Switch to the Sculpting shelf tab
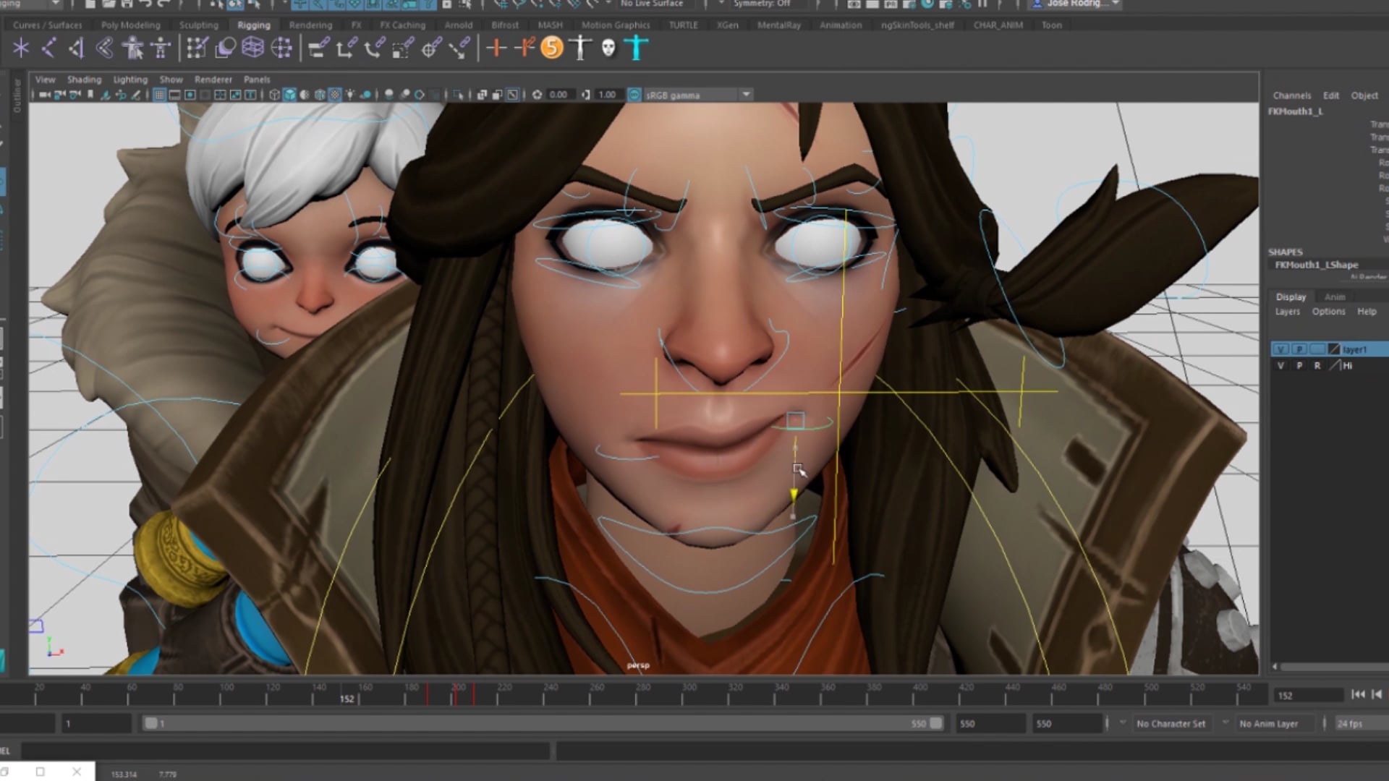Image resolution: width=1389 pixels, height=781 pixels. tap(198, 25)
